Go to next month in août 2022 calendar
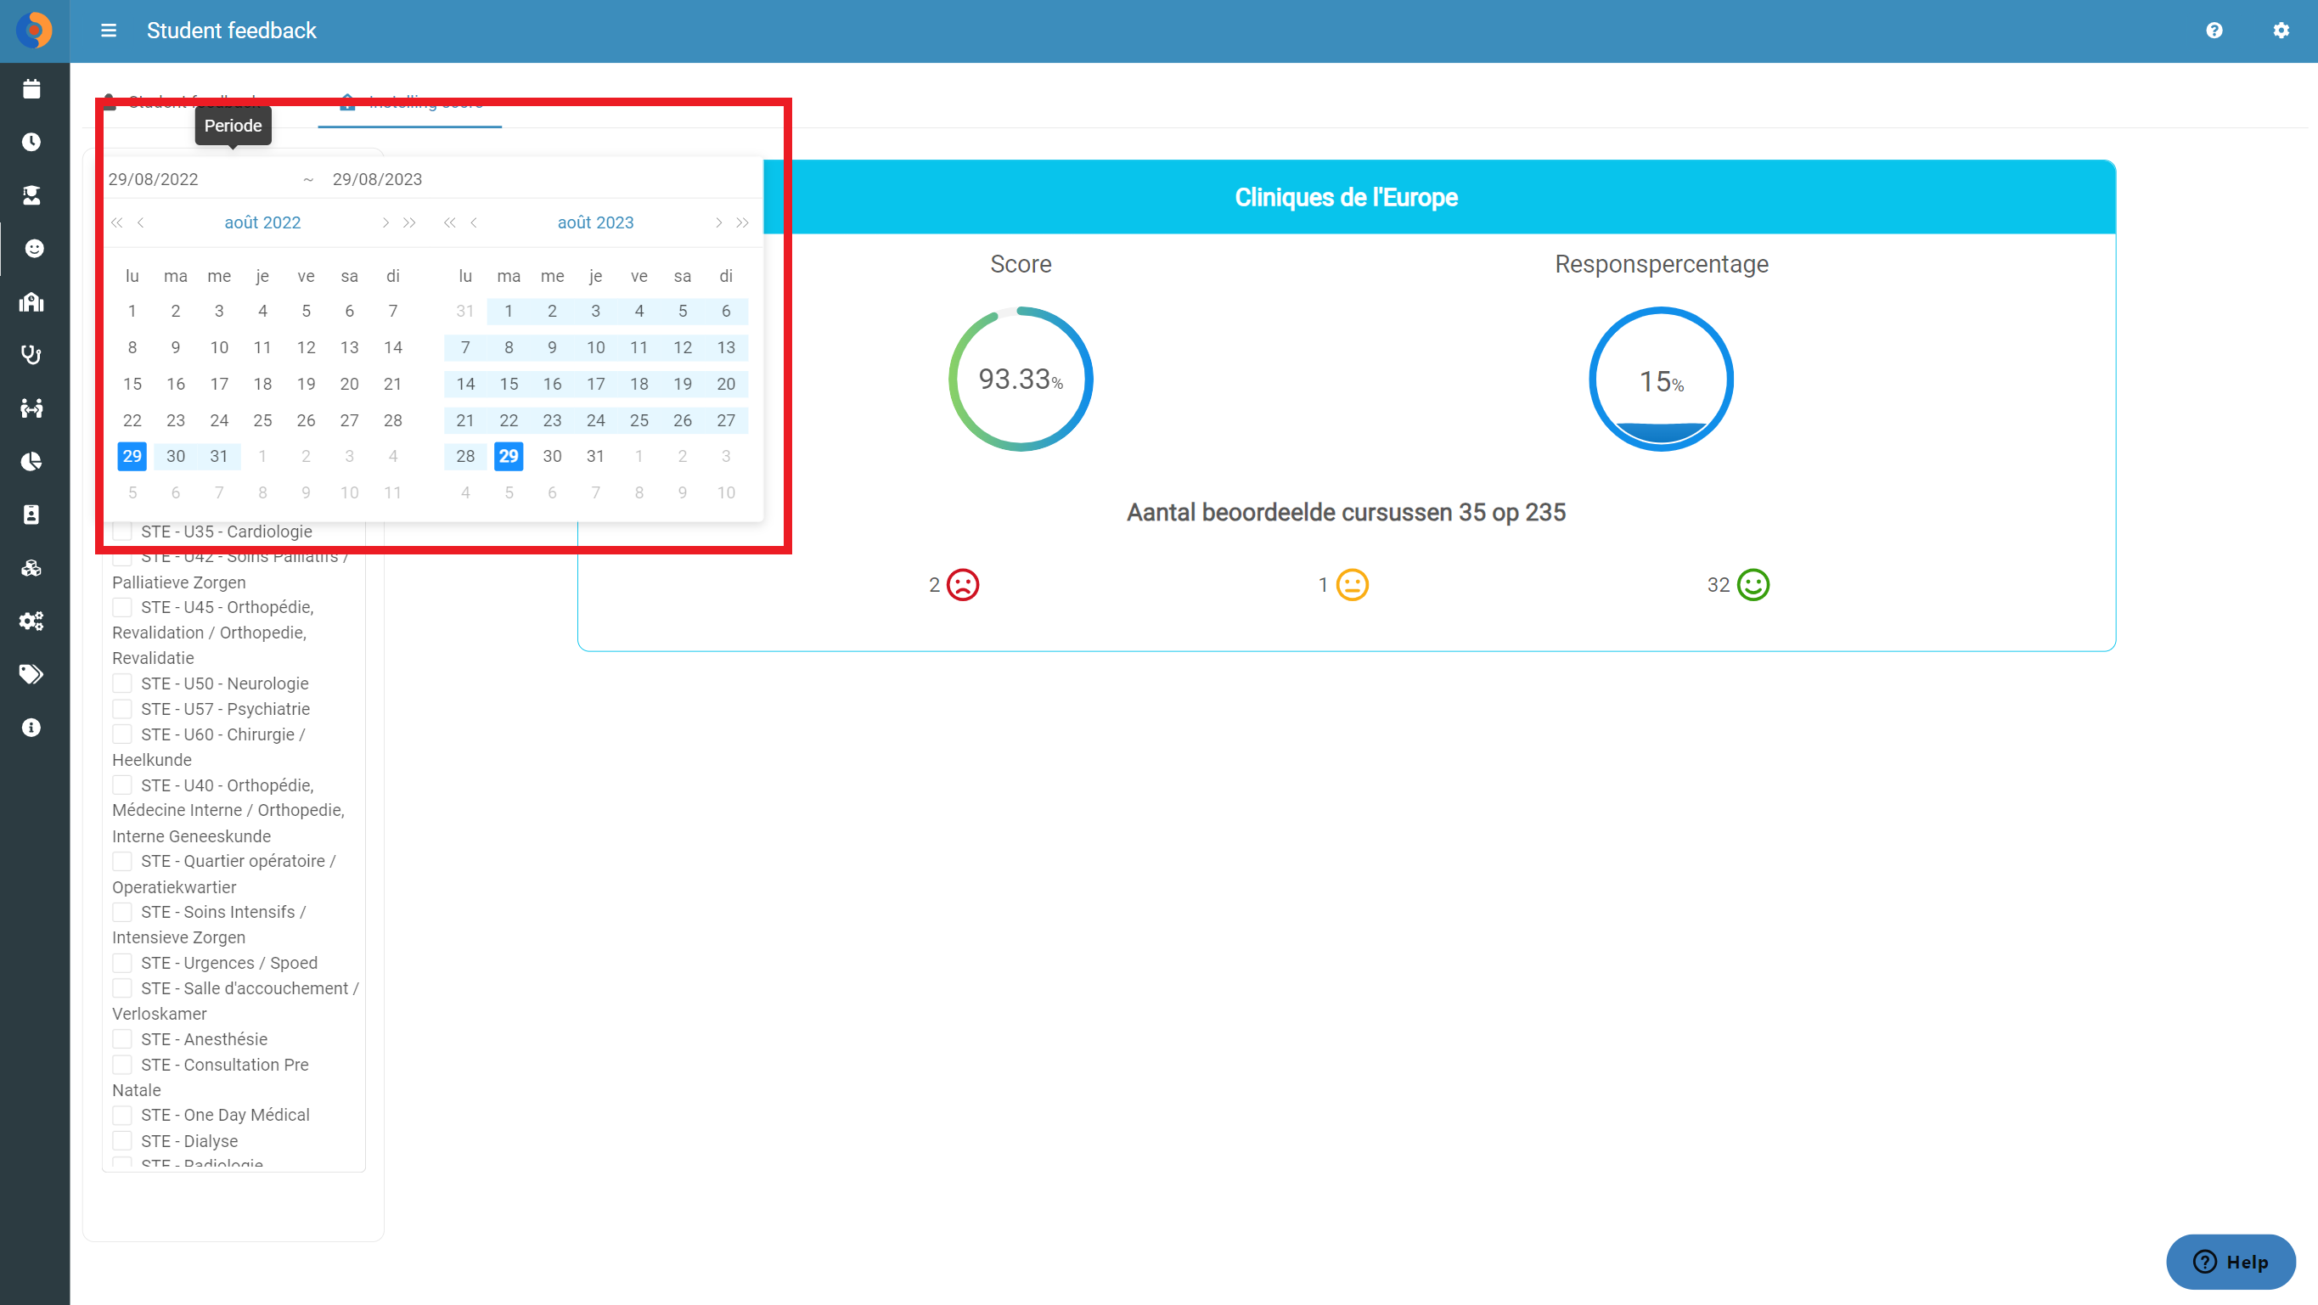This screenshot has width=2318, height=1305. click(385, 222)
